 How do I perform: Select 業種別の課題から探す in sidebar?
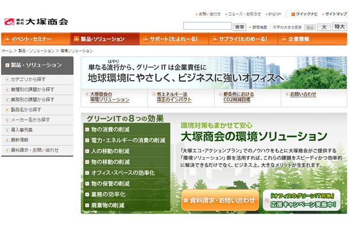tap(37, 89)
